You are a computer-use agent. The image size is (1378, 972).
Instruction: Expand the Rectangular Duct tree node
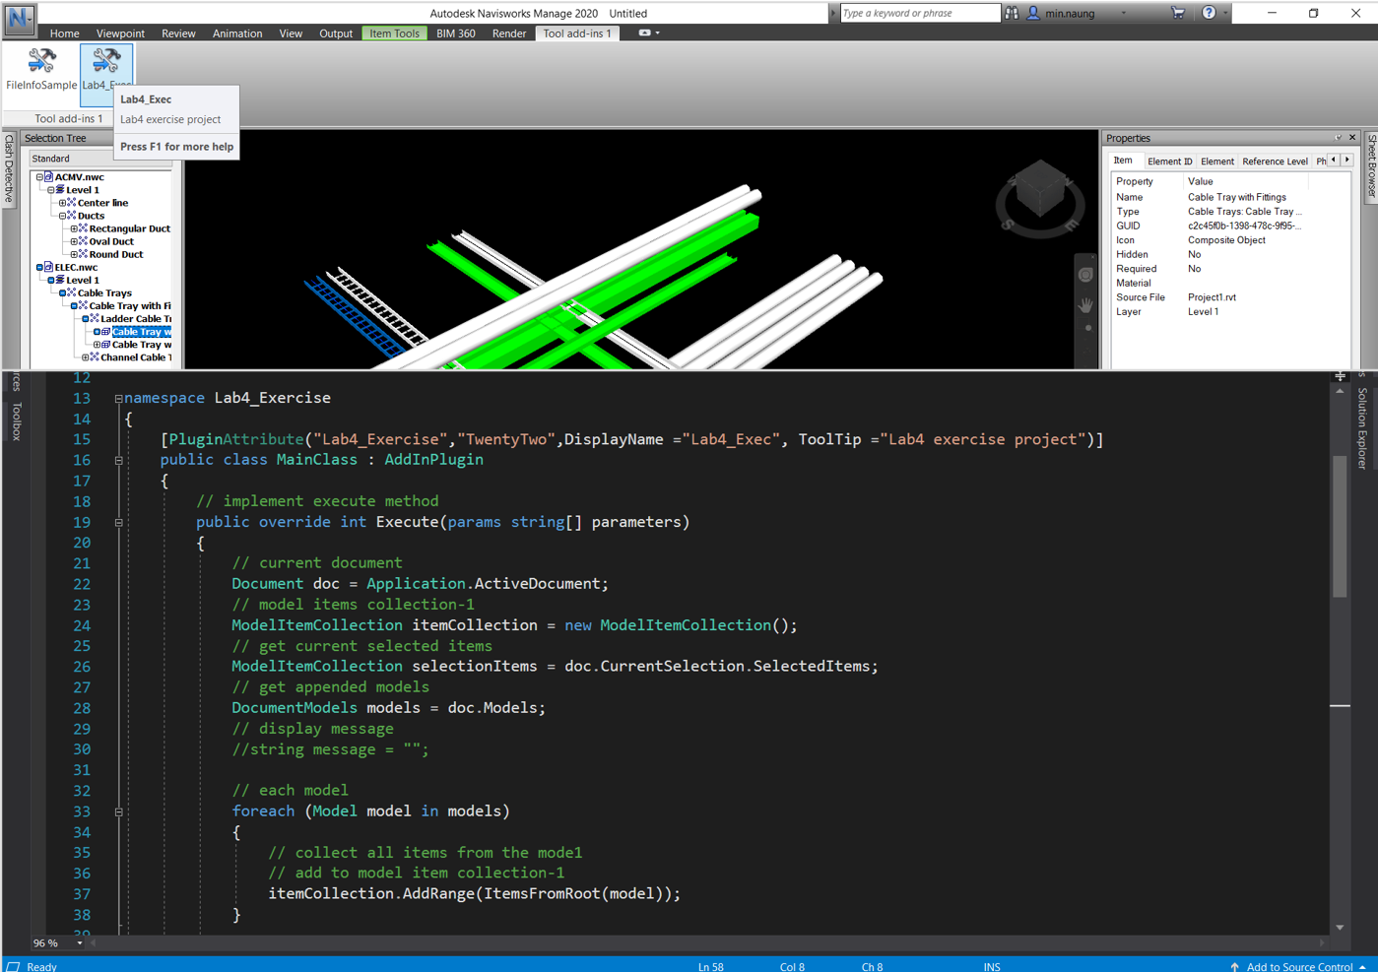(x=73, y=228)
